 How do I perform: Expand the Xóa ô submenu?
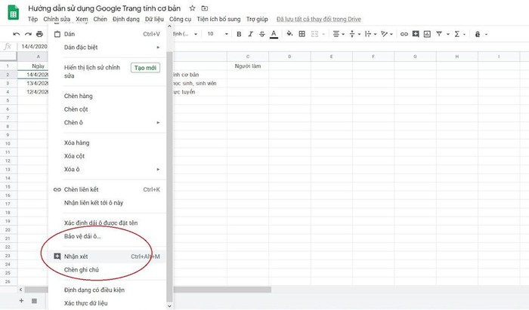(x=111, y=170)
